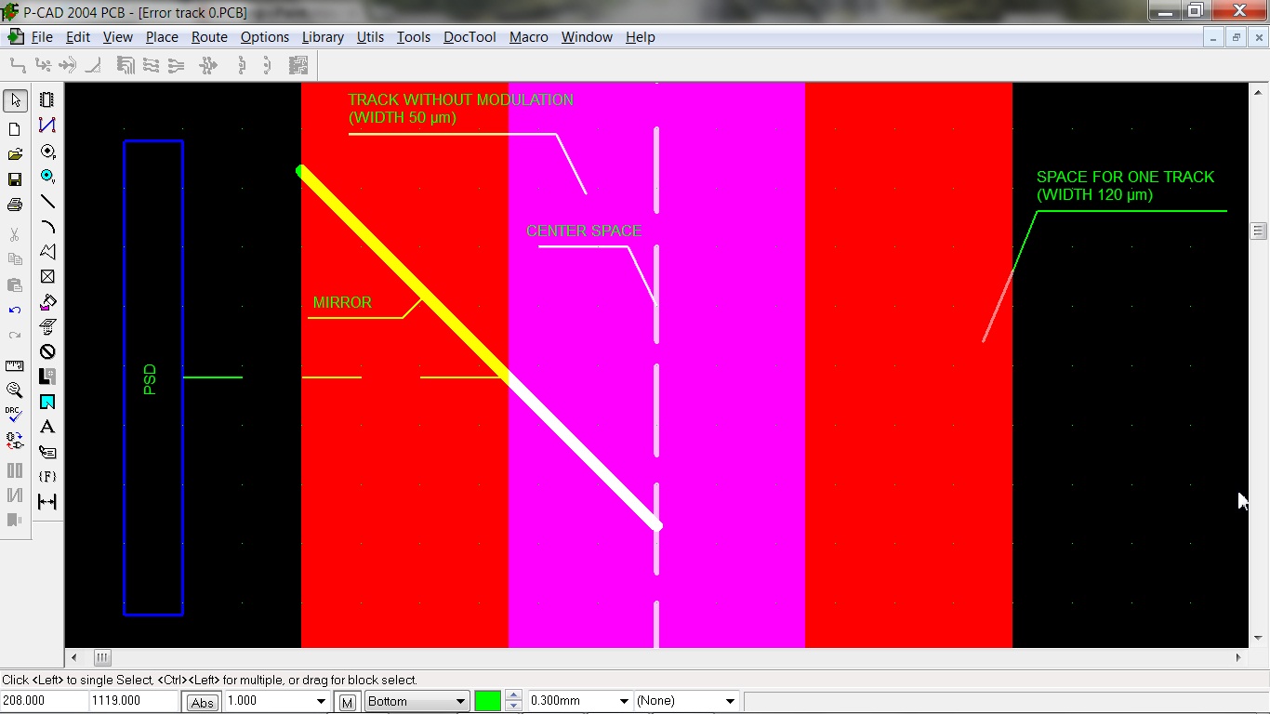
Task: Open the Edit menu
Action: point(78,37)
